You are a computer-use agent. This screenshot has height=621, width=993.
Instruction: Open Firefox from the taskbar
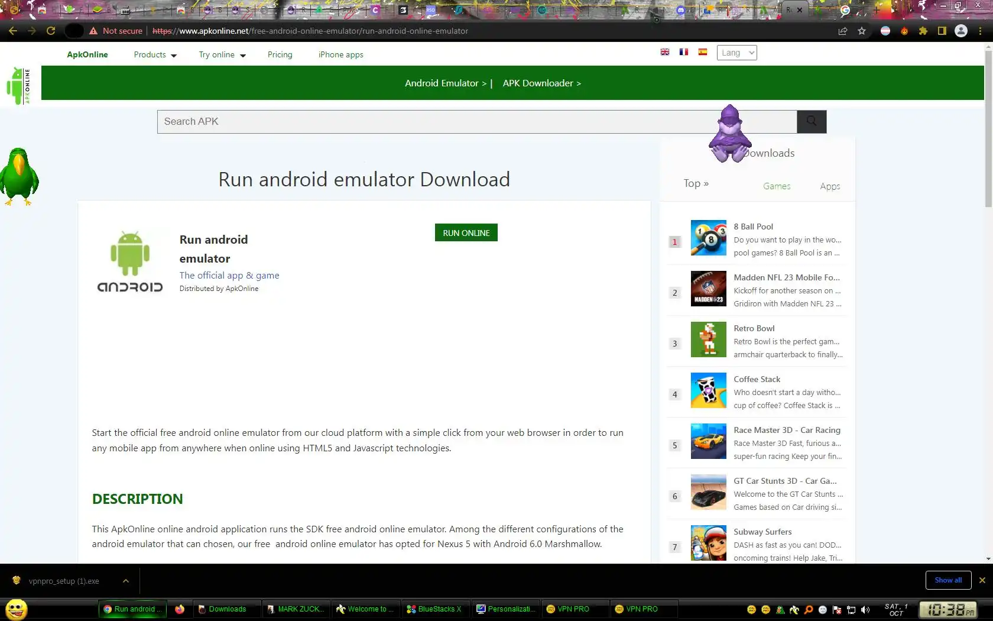point(180,609)
